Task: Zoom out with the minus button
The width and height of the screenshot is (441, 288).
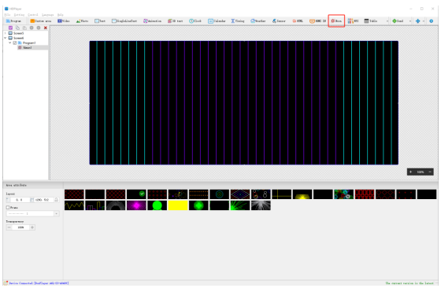Action: click(430, 172)
